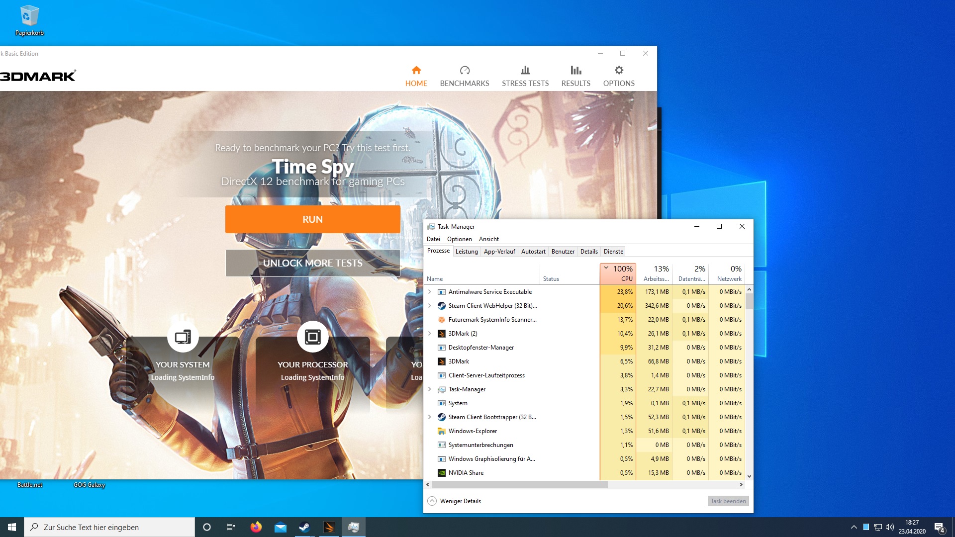Screen dimensions: 955x537
Task: Expand the Steam Client WebHelper row
Action: [430, 306]
